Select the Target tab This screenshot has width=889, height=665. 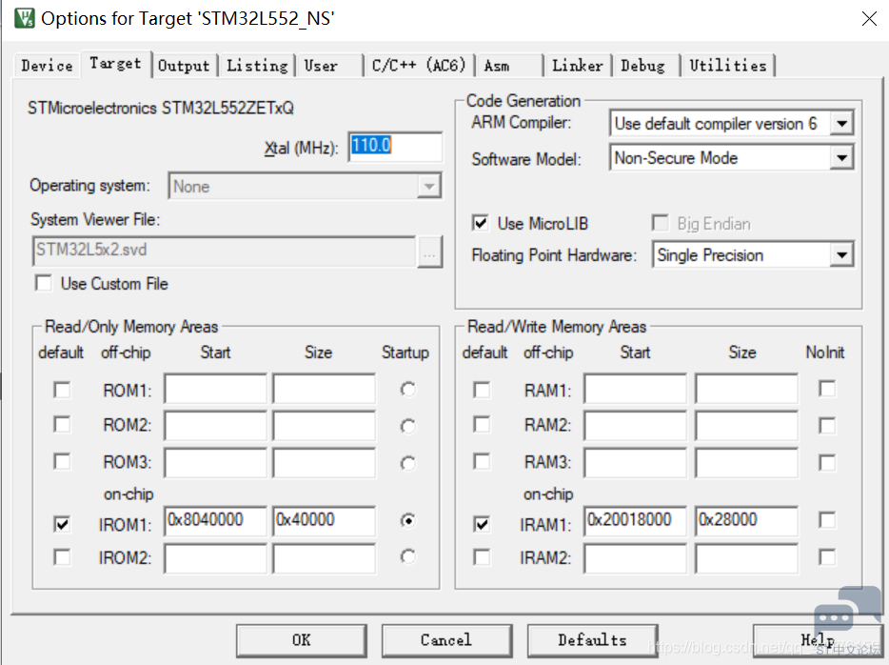(x=116, y=64)
